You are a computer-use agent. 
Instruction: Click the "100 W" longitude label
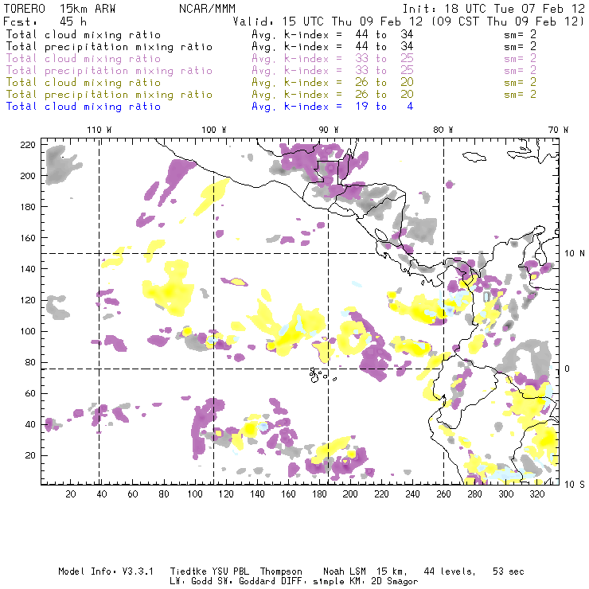coord(214,130)
